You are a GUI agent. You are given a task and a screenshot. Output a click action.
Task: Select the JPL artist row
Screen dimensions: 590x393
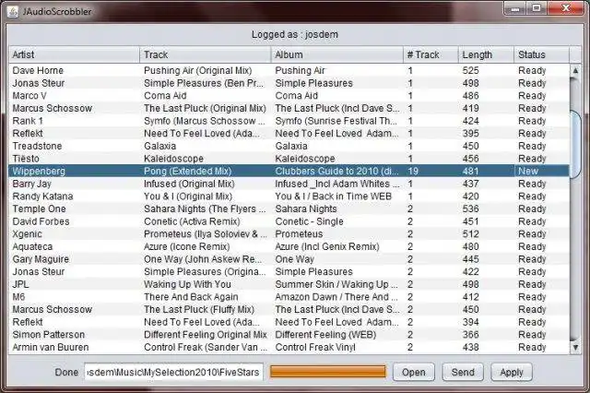pos(289,284)
